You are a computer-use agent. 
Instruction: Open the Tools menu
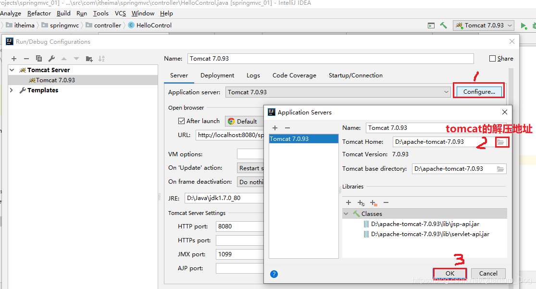101,13
